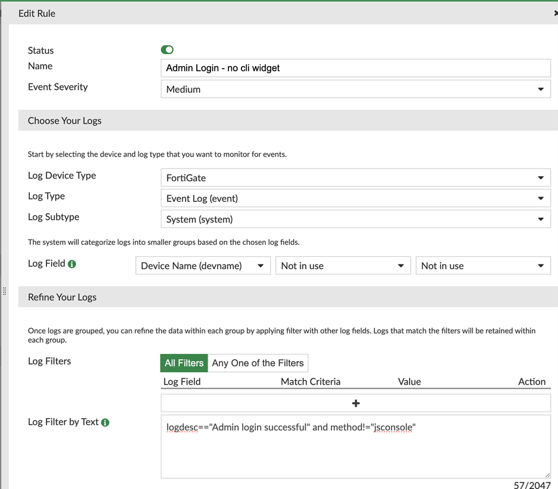This screenshot has height=489, width=558.
Task: Open the Device Name (devname) dropdown
Action: (203, 266)
